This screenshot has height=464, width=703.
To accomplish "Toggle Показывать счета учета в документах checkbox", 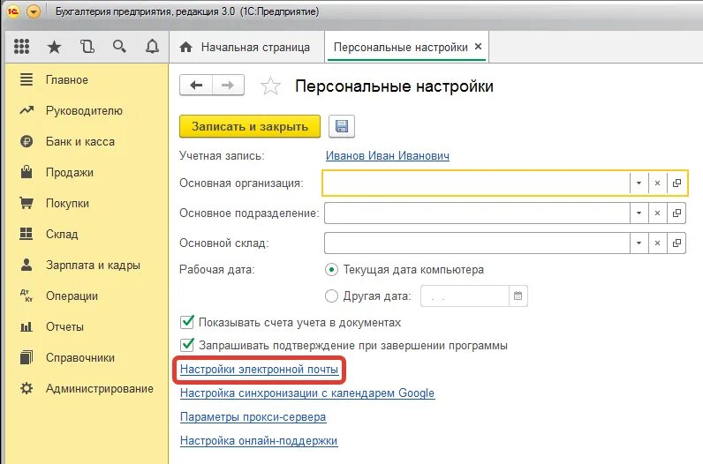I will (187, 322).
